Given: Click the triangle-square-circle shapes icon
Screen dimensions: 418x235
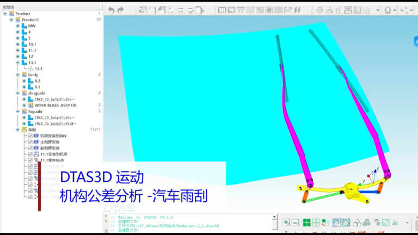Looking at the screenshot, I should 357,222.
